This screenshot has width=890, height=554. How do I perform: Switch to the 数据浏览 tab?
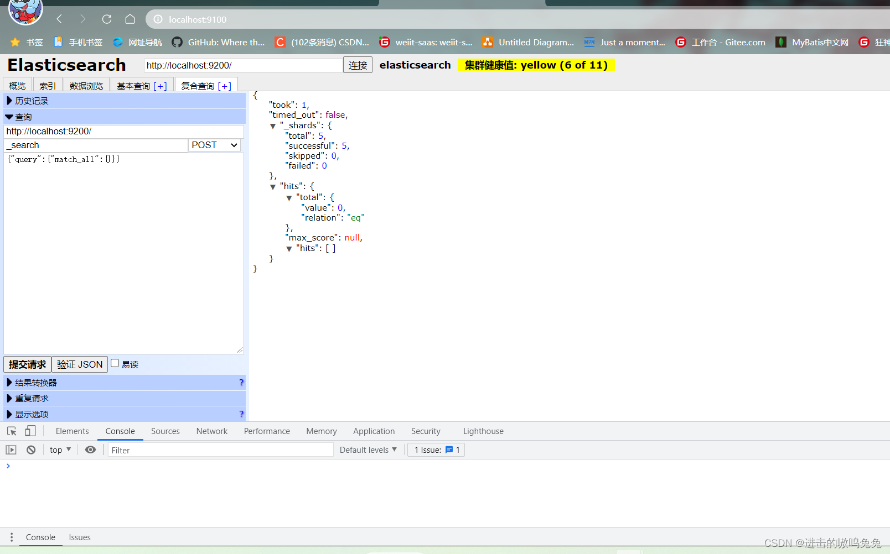pos(86,86)
